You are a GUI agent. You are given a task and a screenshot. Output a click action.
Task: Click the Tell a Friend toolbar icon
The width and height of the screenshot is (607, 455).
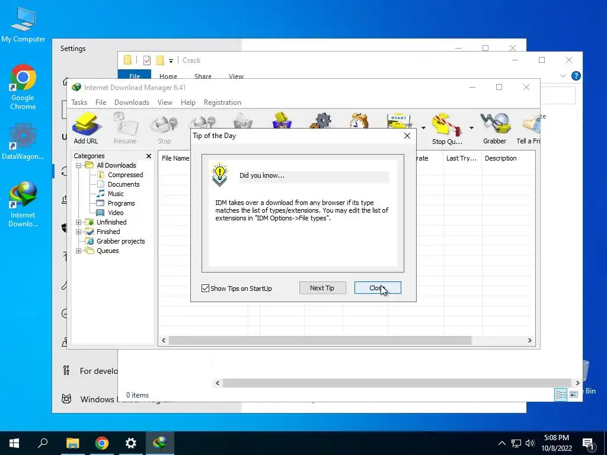(x=528, y=129)
